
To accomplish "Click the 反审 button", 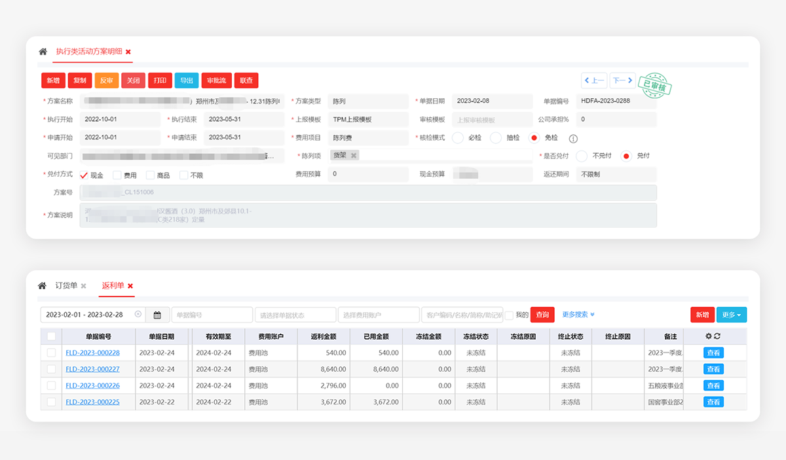I will [x=106, y=80].
